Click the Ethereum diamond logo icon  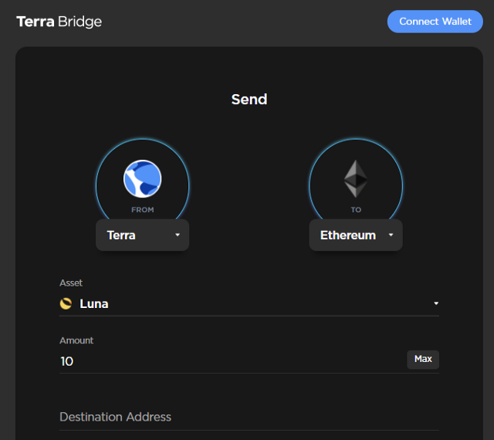[x=355, y=178]
